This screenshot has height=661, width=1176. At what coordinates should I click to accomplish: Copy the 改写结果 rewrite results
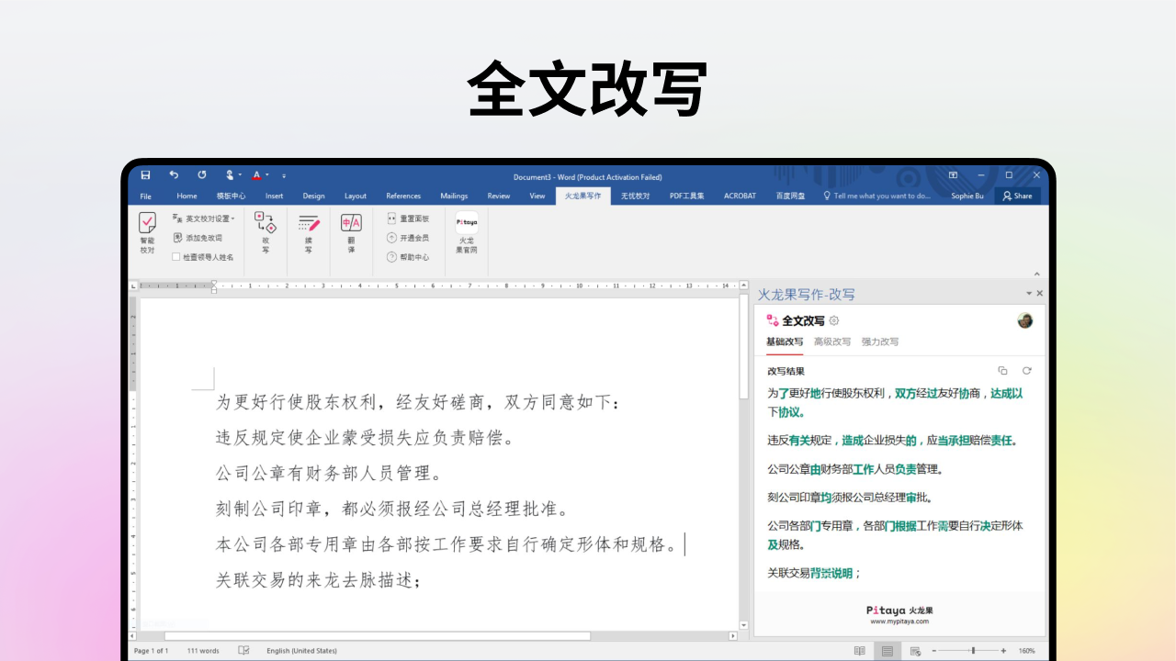[1002, 371]
